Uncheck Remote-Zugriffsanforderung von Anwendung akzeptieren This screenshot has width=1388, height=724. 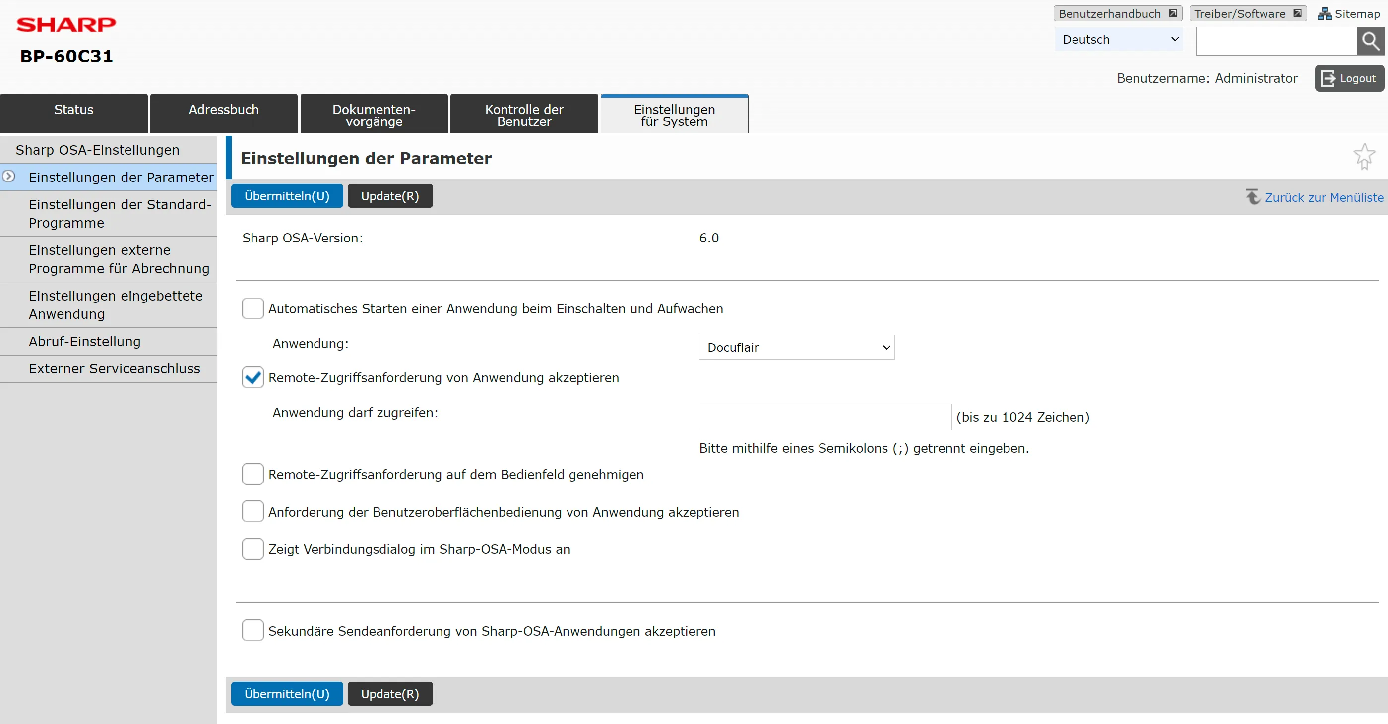(x=252, y=378)
